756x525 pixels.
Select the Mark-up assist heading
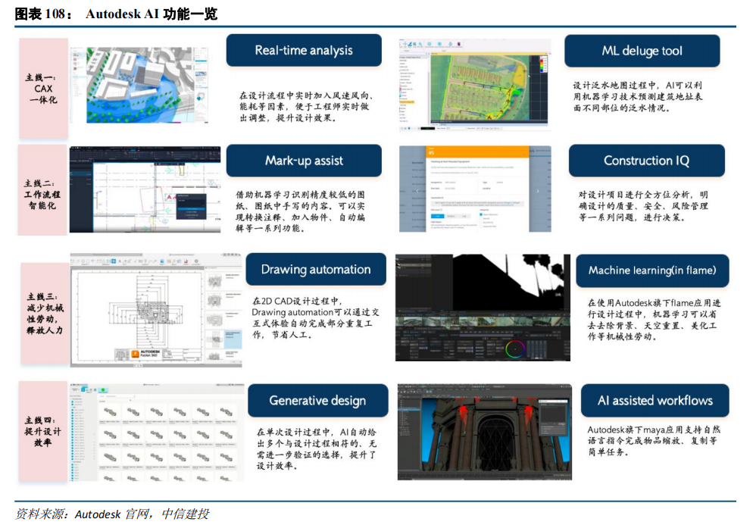point(303,161)
